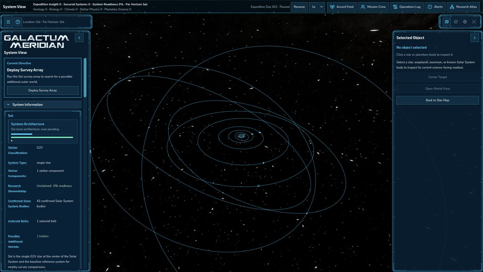
Task: Click the Research Stewardship label
Action: pyautogui.click(x=17, y=188)
